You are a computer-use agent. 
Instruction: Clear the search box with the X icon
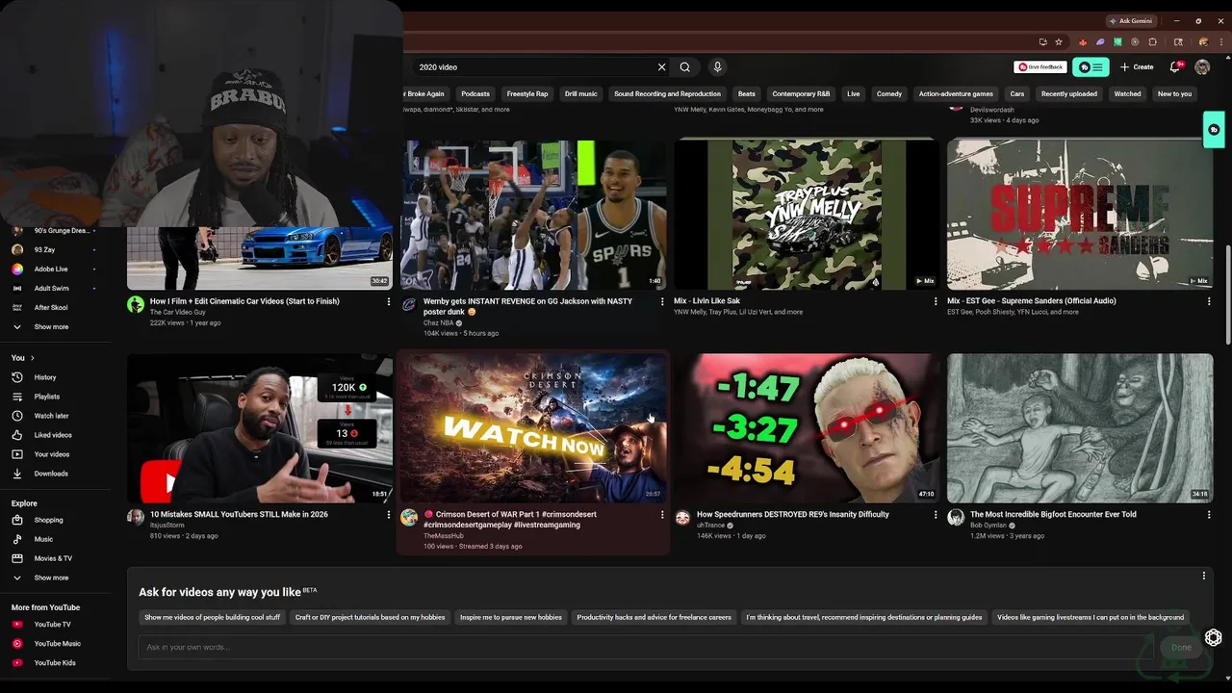click(661, 67)
